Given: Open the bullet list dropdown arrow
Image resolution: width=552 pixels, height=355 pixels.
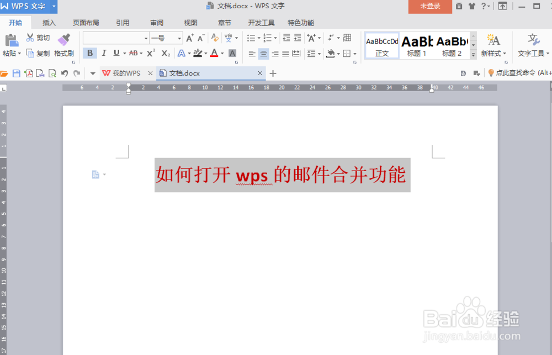Looking at the screenshot, I should tap(259, 38).
